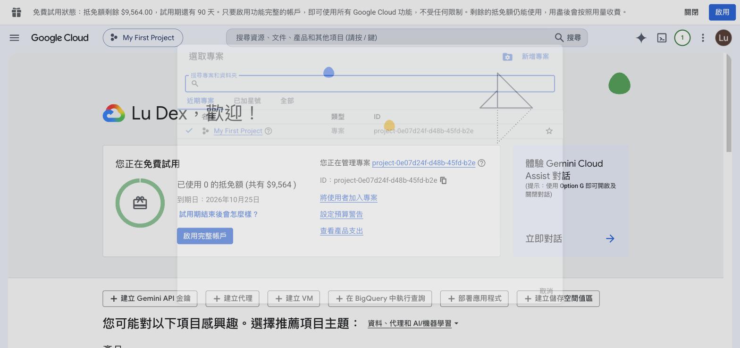740x348 pixels.
Task: Copy project ID with copy icon
Action: (x=443, y=180)
